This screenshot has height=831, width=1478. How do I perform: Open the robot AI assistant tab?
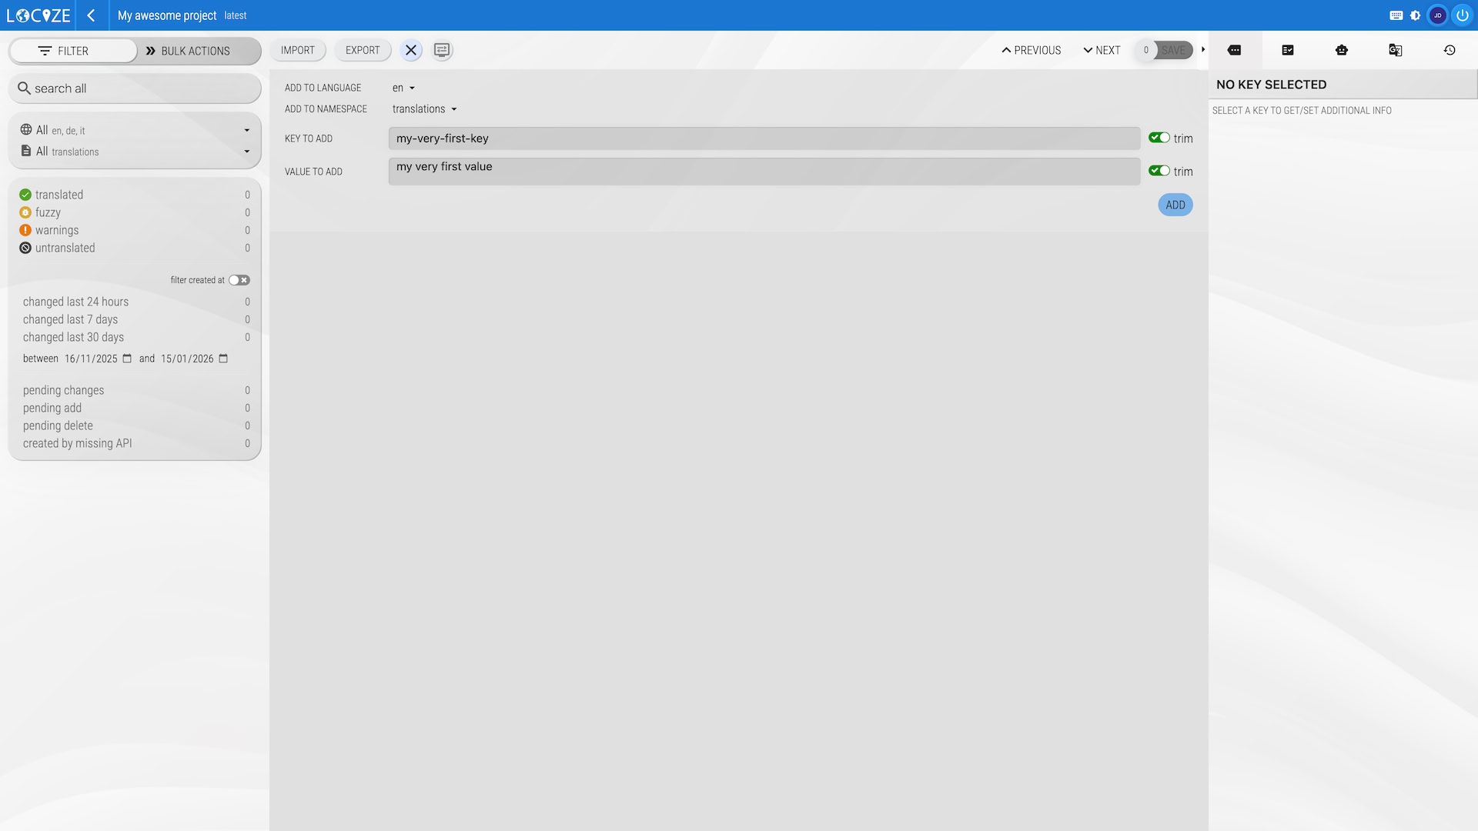(1341, 50)
